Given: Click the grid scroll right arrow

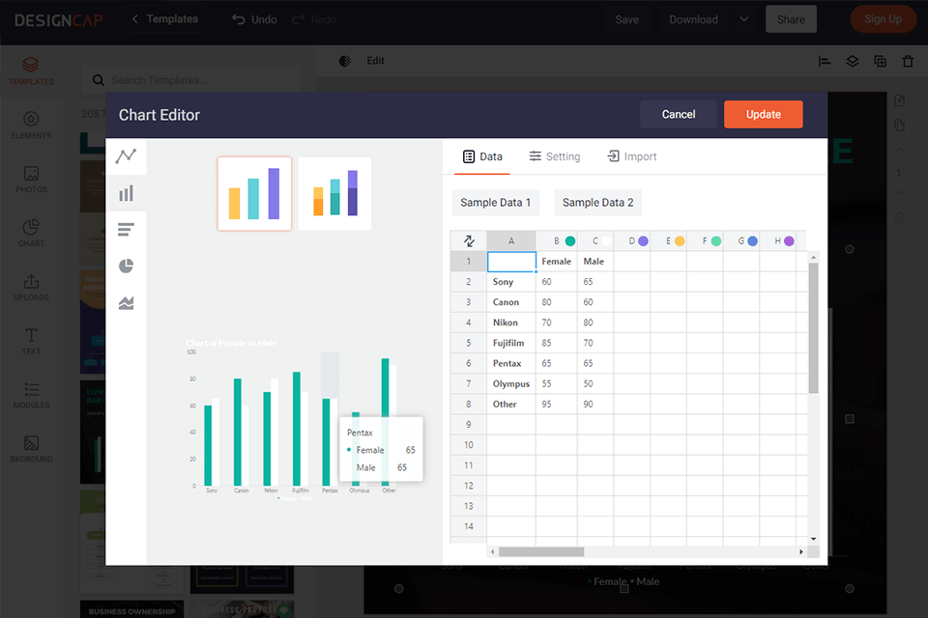Looking at the screenshot, I should pos(800,551).
